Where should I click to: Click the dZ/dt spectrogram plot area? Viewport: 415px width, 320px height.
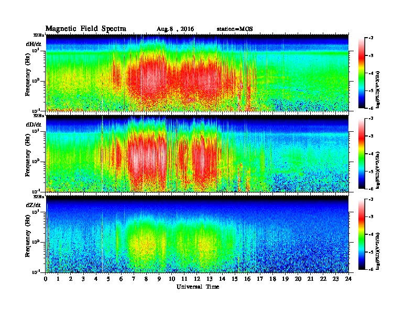click(197, 234)
